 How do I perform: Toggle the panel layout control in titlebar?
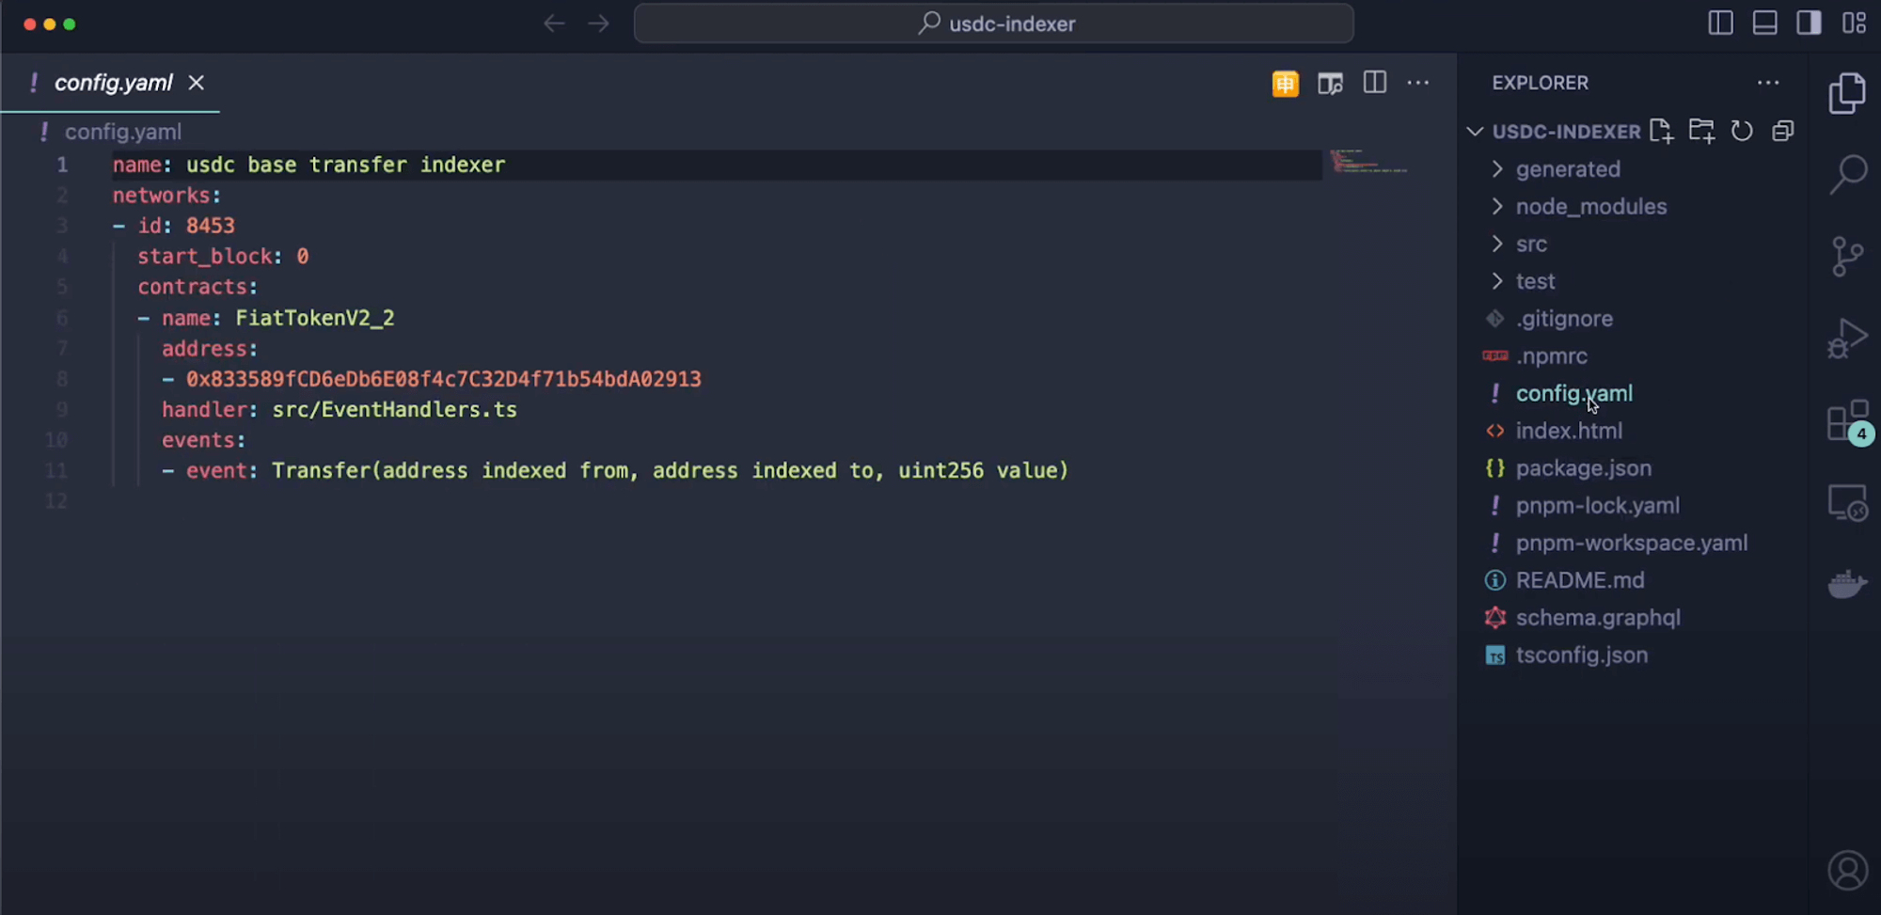coord(1765,24)
